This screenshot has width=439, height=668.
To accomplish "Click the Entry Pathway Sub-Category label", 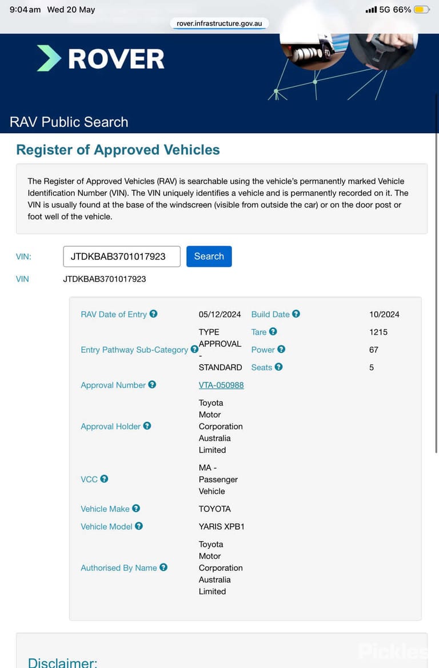I will pyautogui.click(x=134, y=350).
